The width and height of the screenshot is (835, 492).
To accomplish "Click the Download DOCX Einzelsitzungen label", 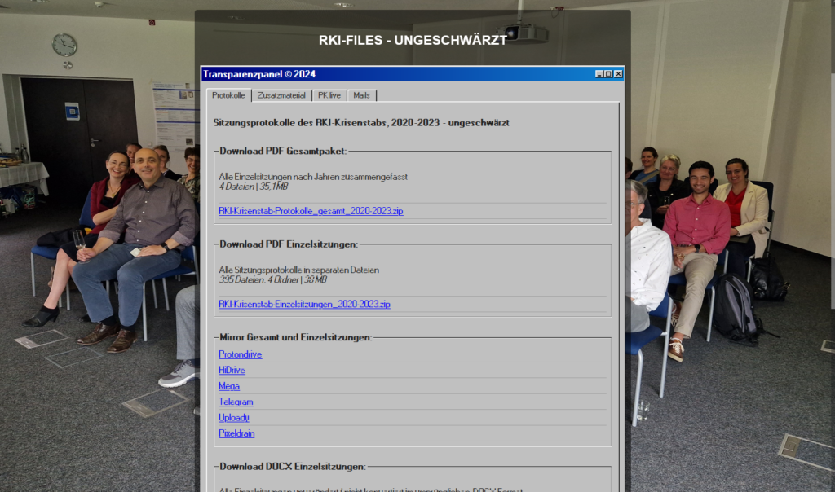I will coord(293,467).
